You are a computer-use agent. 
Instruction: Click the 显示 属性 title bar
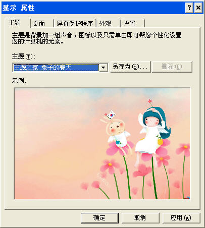click(93, 8)
